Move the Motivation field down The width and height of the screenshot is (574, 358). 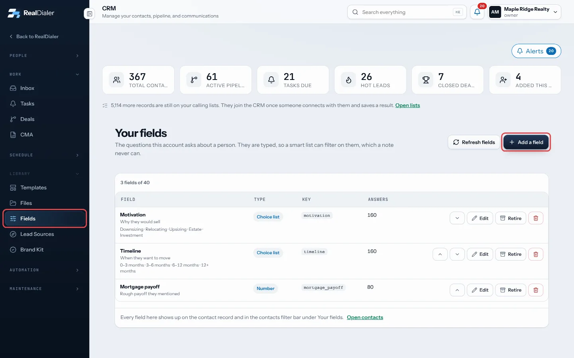[x=457, y=218]
